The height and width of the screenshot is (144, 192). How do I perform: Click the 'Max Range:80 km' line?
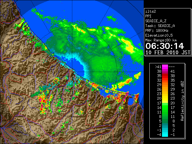(161, 40)
